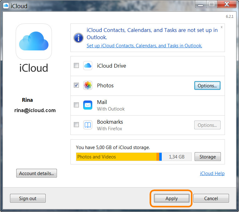
Task: Enable the Mail with Outlook checkbox
Action: tap(76, 105)
